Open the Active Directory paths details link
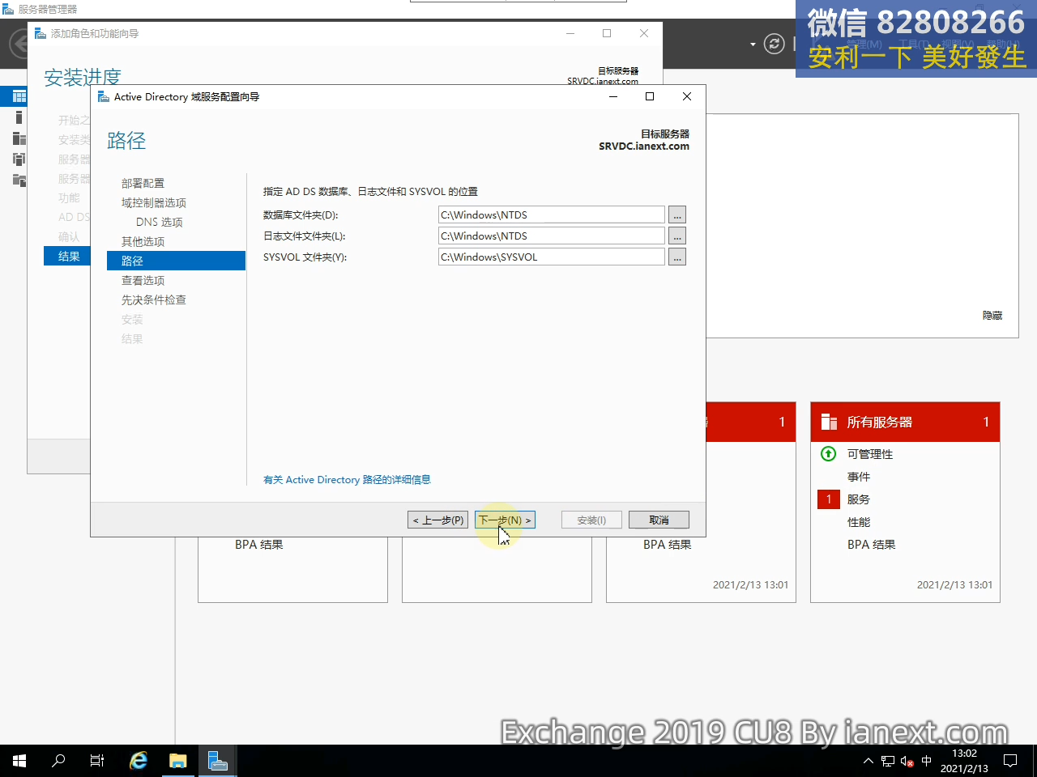1037x777 pixels. tap(347, 480)
